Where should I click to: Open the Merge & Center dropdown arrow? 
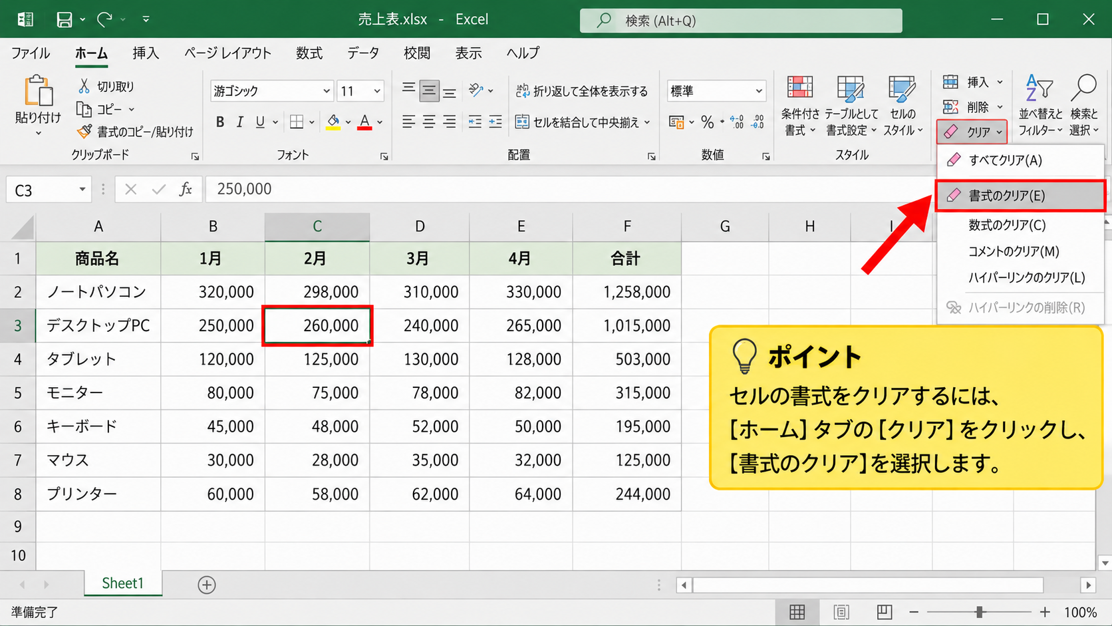tap(647, 122)
